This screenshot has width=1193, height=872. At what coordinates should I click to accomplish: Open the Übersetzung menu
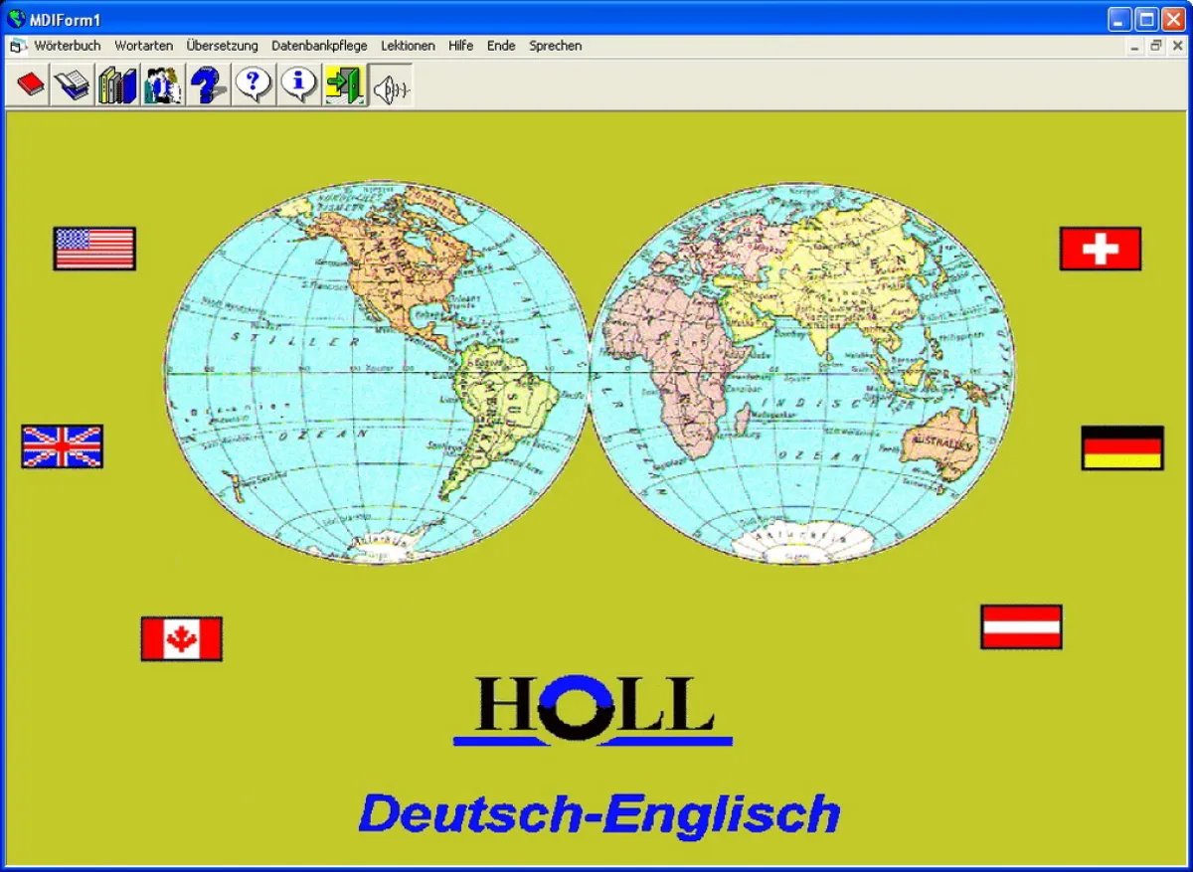point(222,46)
